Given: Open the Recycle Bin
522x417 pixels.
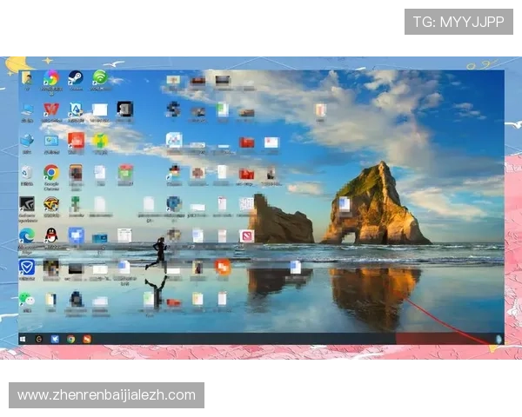Looking at the screenshot, I should pos(27,173).
